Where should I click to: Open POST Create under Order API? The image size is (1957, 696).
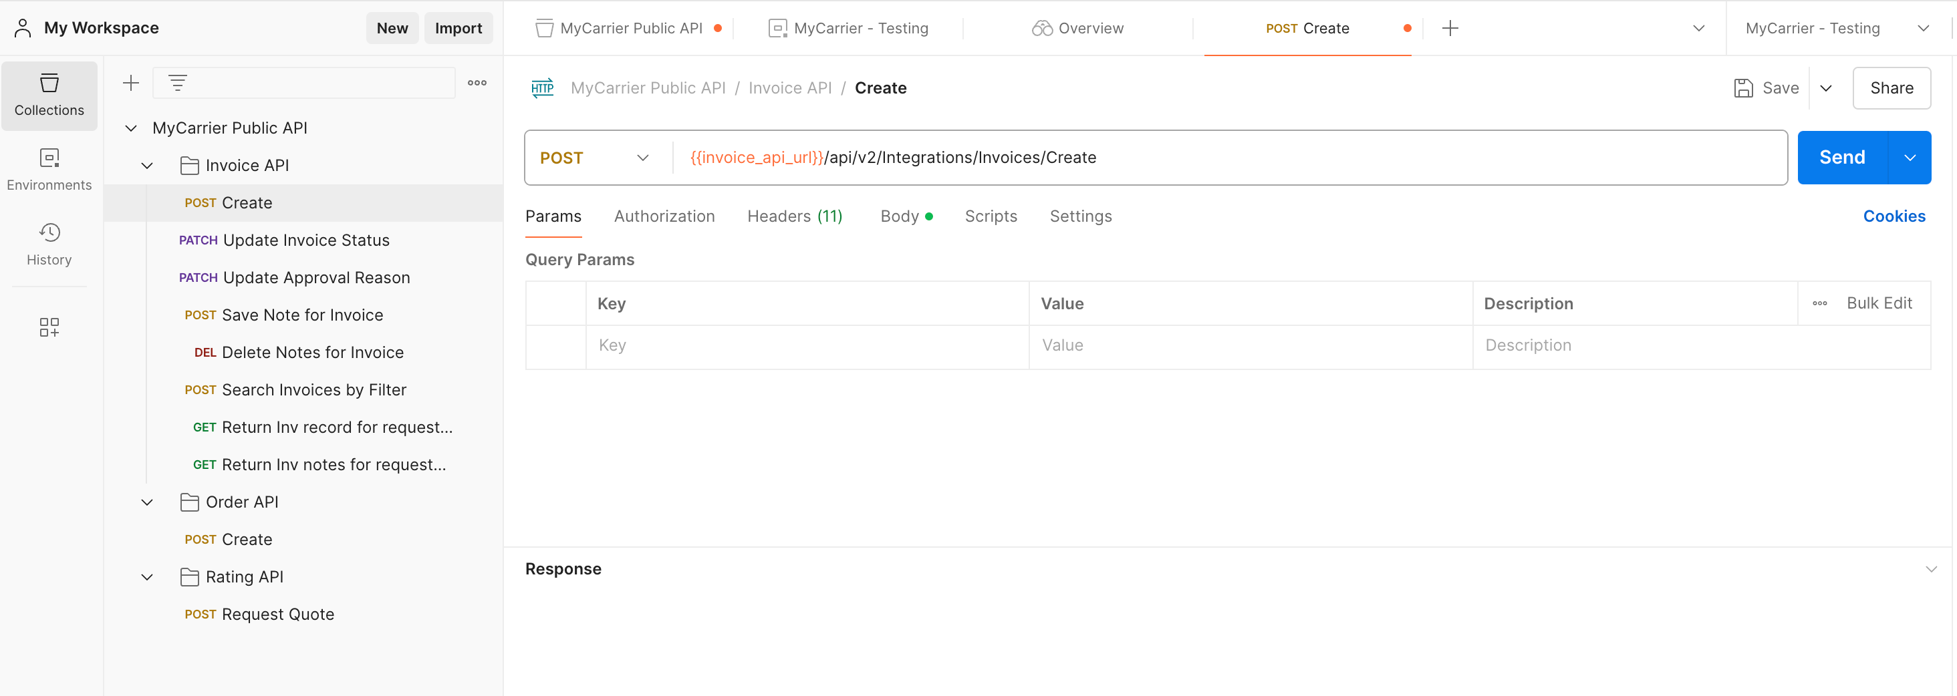pyautogui.click(x=304, y=540)
